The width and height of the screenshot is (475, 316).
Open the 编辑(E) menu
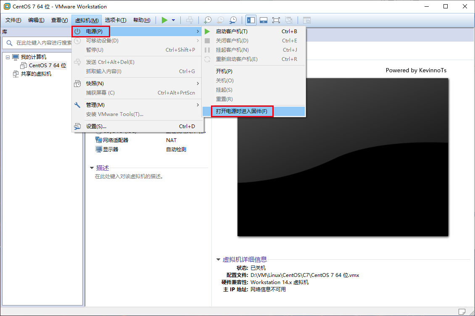[x=36, y=20]
